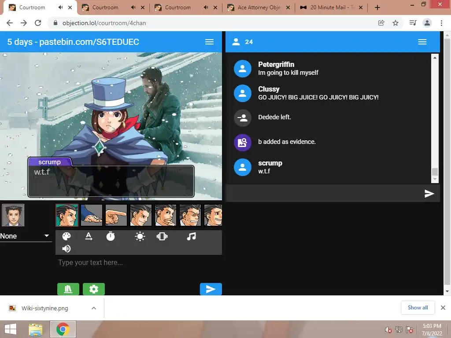Close the Ace Attorney Obje tab
Screen dimensions: 451x338
(288, 7)
